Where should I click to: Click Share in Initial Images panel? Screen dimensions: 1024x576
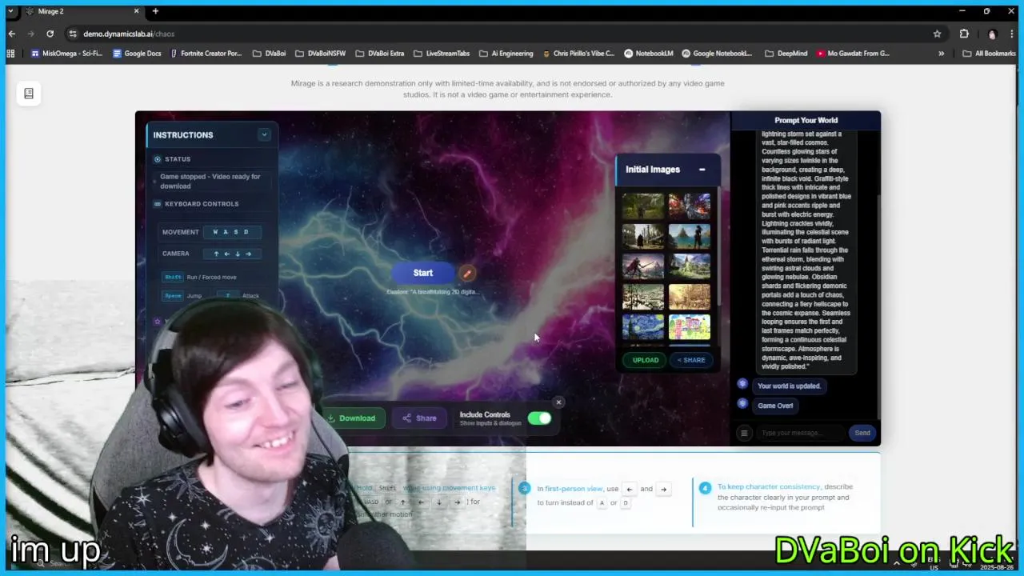[691, 360]
